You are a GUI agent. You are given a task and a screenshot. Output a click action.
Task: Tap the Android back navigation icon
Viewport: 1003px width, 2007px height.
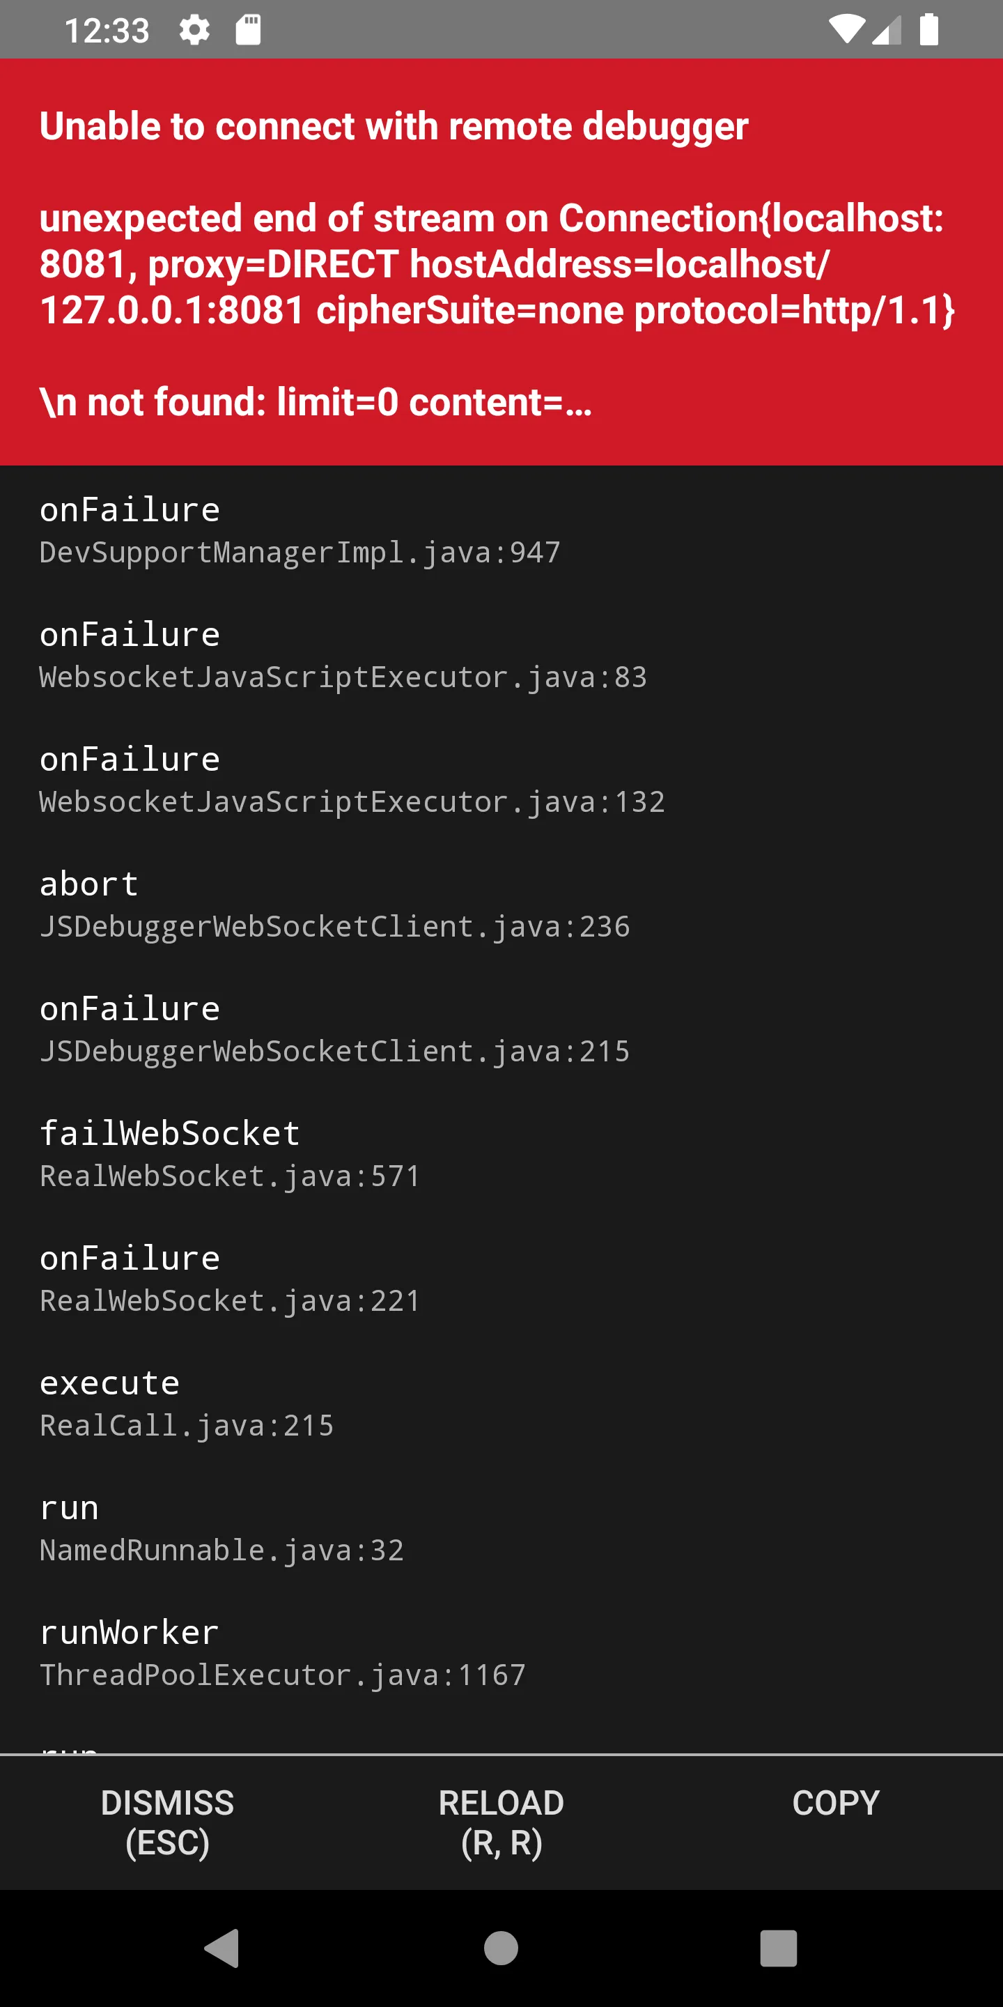222,1948
